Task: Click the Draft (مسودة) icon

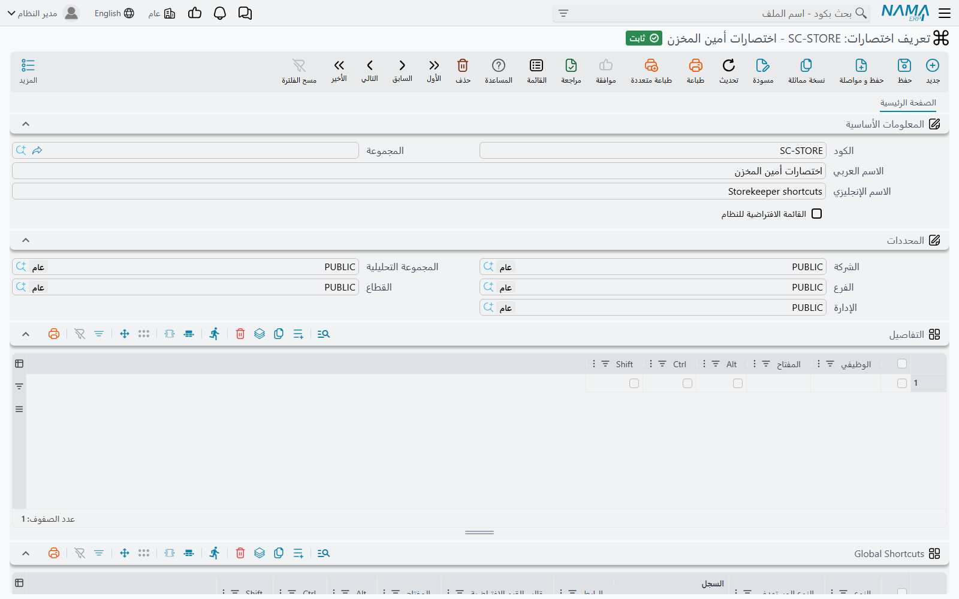Action: pos(763,65)
